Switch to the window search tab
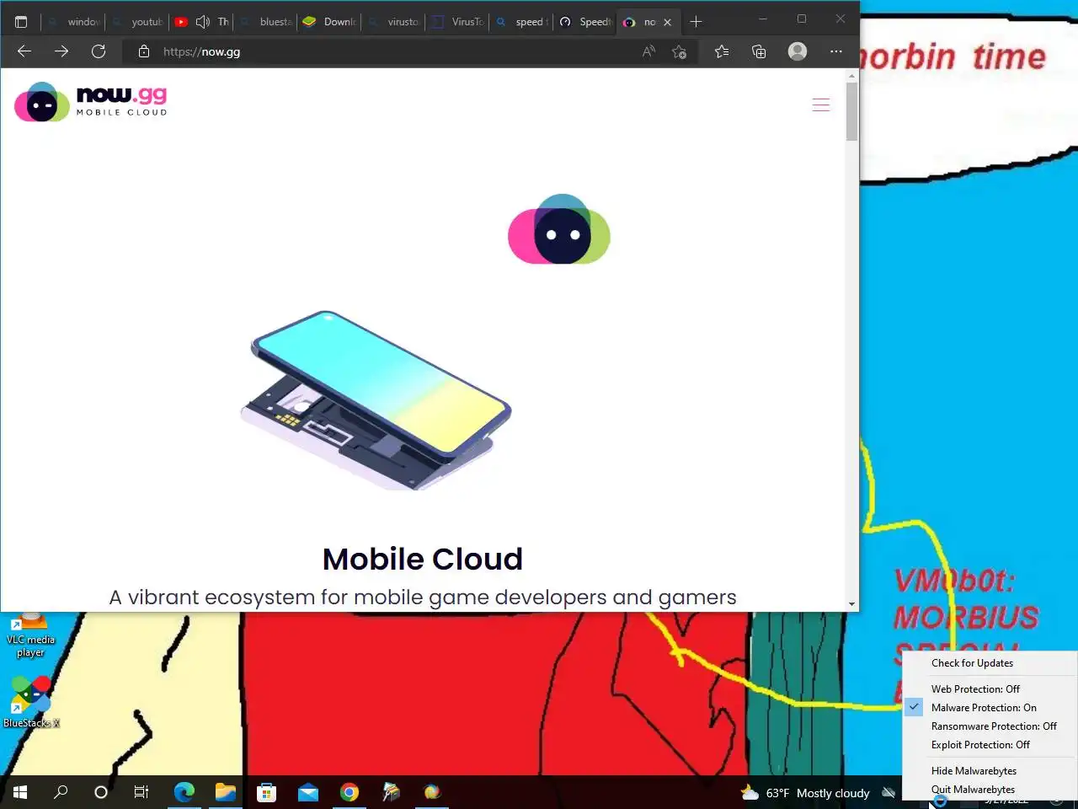 tap(74, 22)
